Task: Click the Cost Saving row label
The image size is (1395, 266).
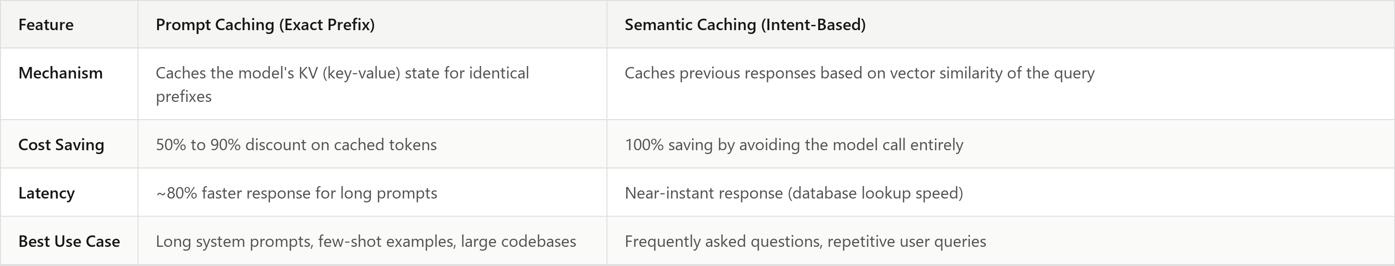Action: tap(61, 145)
